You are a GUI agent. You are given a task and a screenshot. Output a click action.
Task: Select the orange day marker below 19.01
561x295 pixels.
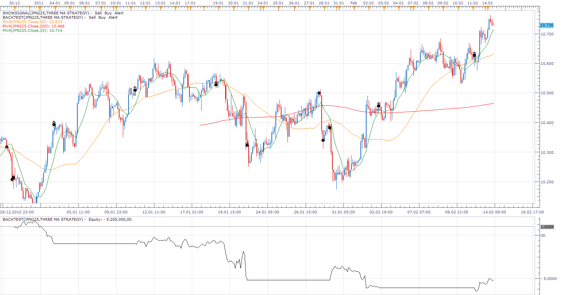click(x=218, y=8)
